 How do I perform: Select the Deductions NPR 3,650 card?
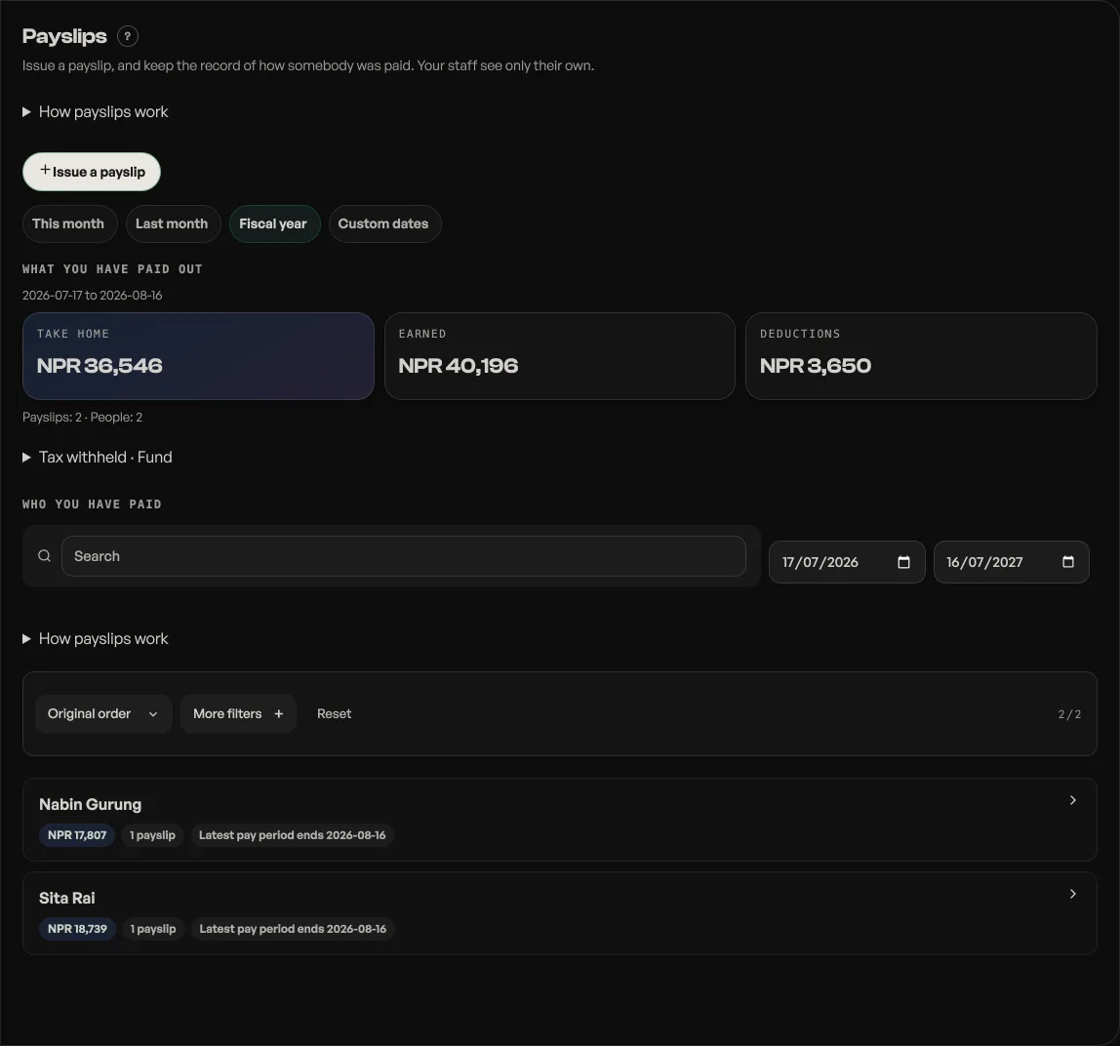[x=921, y=356]
